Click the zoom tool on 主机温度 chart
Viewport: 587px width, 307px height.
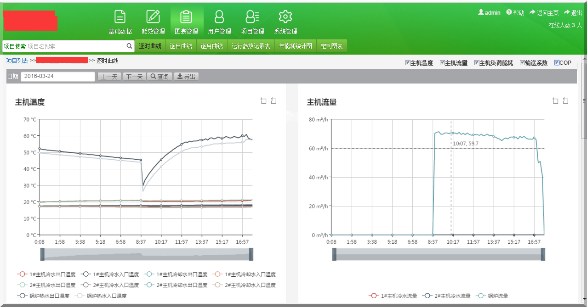(x=263, y=100)
